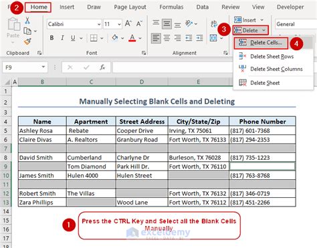Select row 7 header
This screenshot has height=248, width=317.
[x=6, y=148]
